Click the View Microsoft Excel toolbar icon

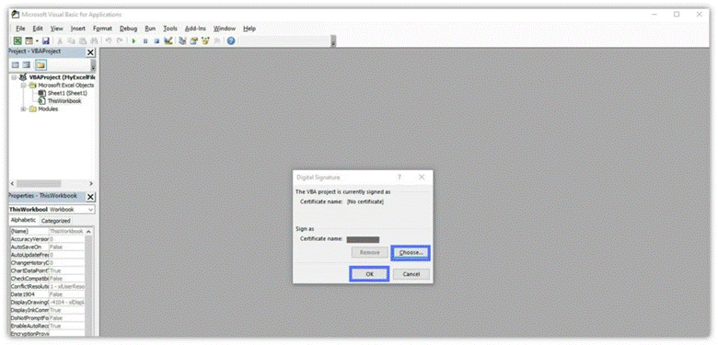pos(17,40)
